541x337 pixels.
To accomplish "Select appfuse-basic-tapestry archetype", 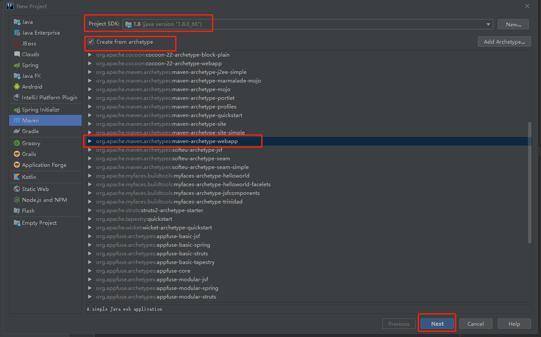I will [155, 262].
